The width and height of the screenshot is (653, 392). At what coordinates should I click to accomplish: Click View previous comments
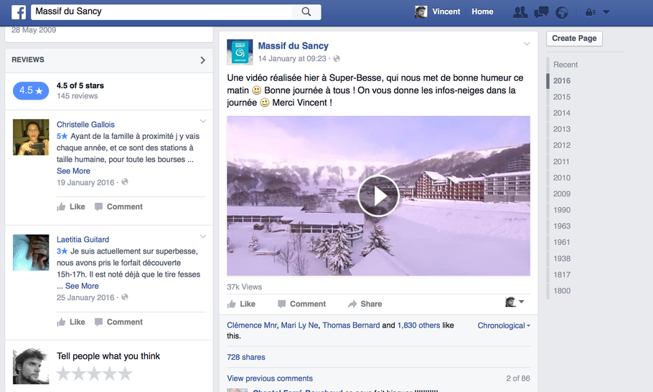(270, 378)
